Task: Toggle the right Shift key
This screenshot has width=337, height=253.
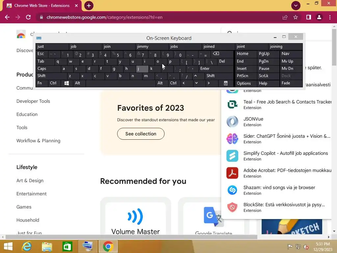Action: [219, 76]
